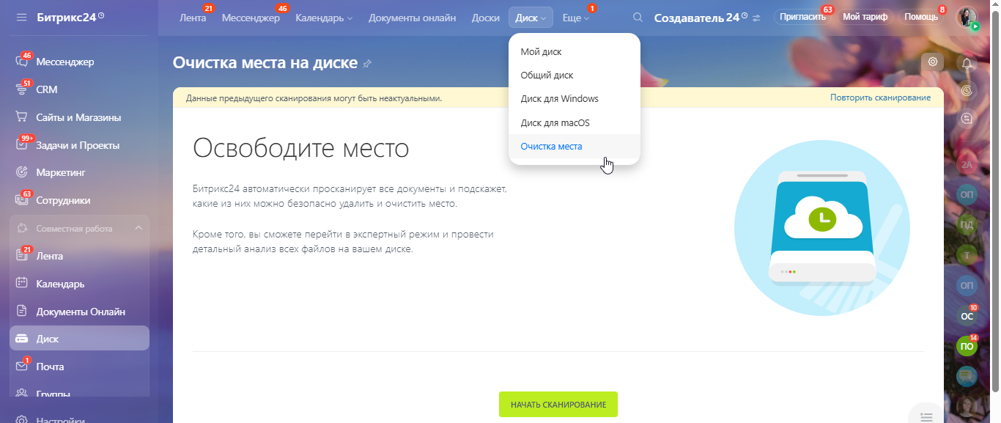Open the ОС chat with 10 badge
This screenshot has width=1001, height=423.
[967, 316]
